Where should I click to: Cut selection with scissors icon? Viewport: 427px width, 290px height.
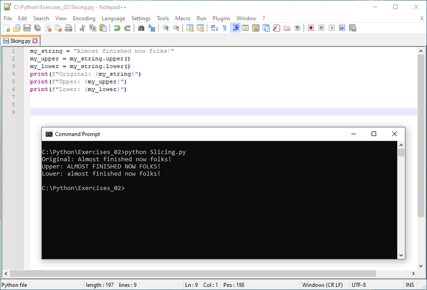pyautogui.click(x=82, y=28)
